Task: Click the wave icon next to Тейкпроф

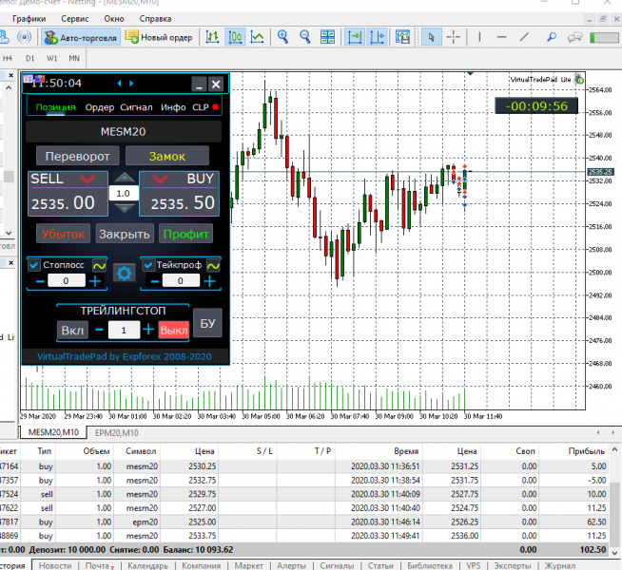Action: (x=213, y=265)
